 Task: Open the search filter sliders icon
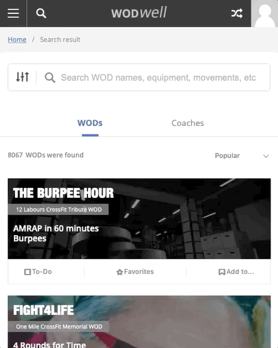coord(22,77)
